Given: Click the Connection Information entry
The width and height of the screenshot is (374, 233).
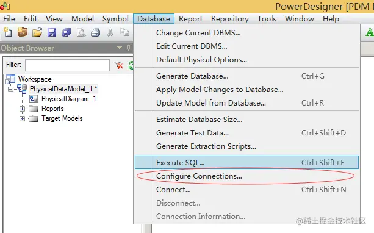Looking at the screenshot, I should pos(246,217).
